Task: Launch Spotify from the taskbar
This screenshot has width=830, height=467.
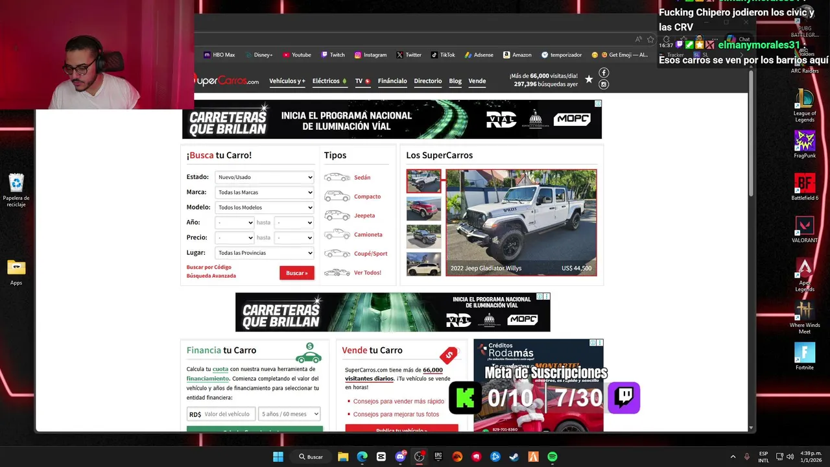Action: point(552,457)
